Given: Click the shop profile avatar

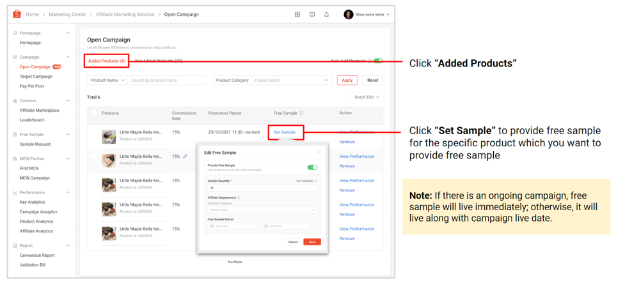Looking at the screenshot, I should pyautogui.click(x=348, y=15).
